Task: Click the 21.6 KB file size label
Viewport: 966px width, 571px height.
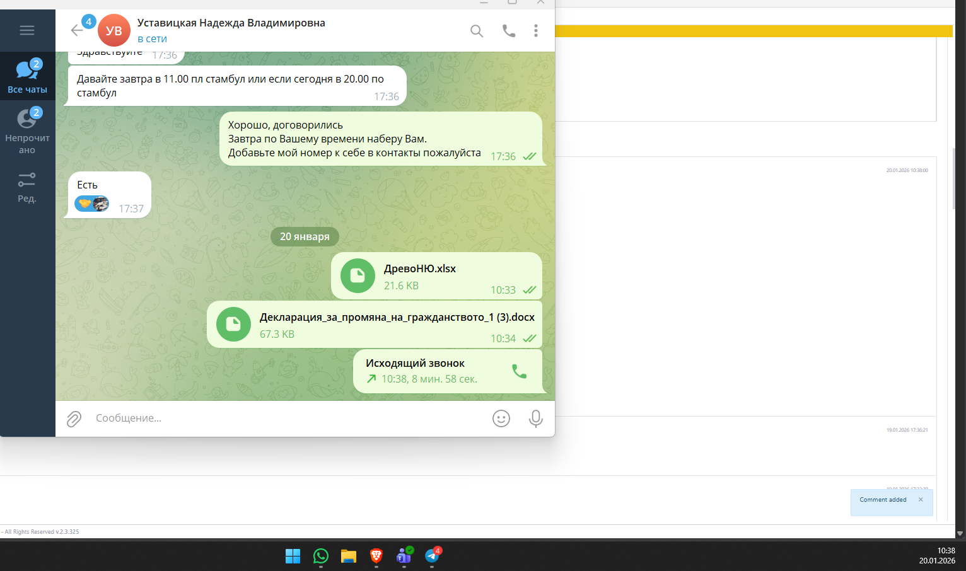Action: click(x=401, y=285)
